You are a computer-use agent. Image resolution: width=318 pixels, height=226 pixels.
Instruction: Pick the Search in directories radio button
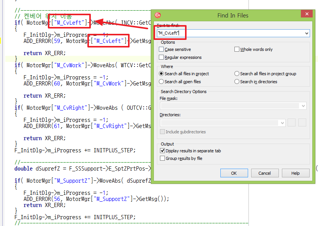point(237,82)
